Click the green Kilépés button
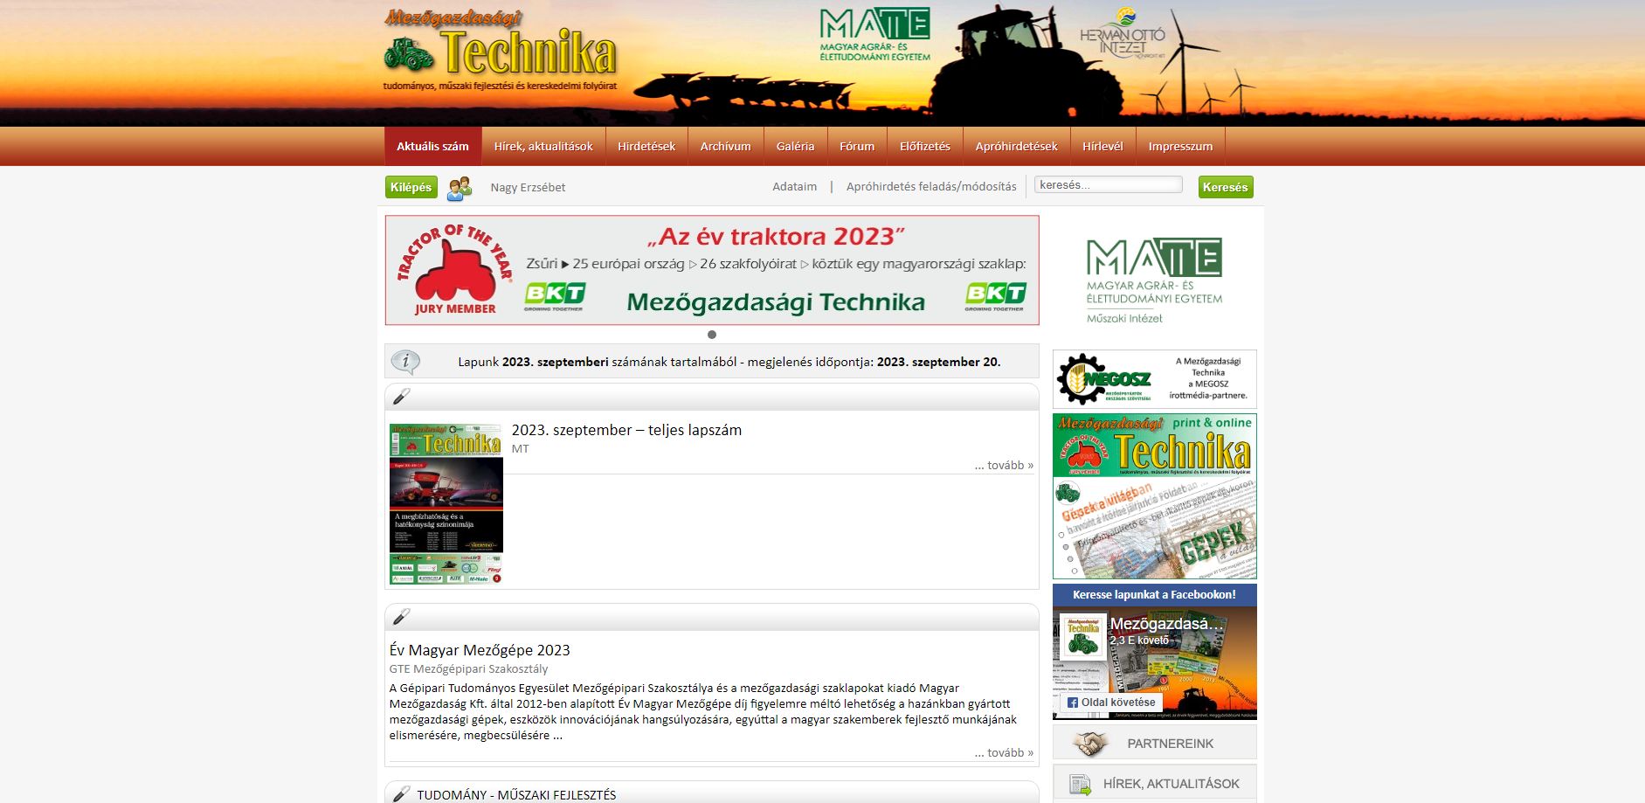 click(x=411, y=187)
